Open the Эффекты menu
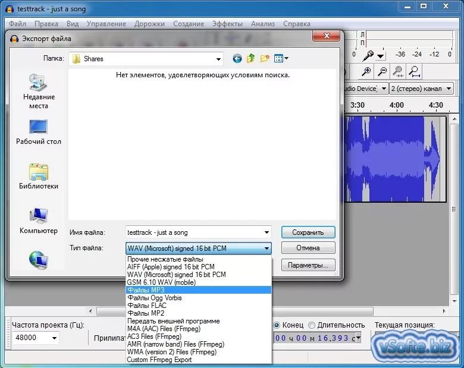464x368 pixels. coord(227,24)
